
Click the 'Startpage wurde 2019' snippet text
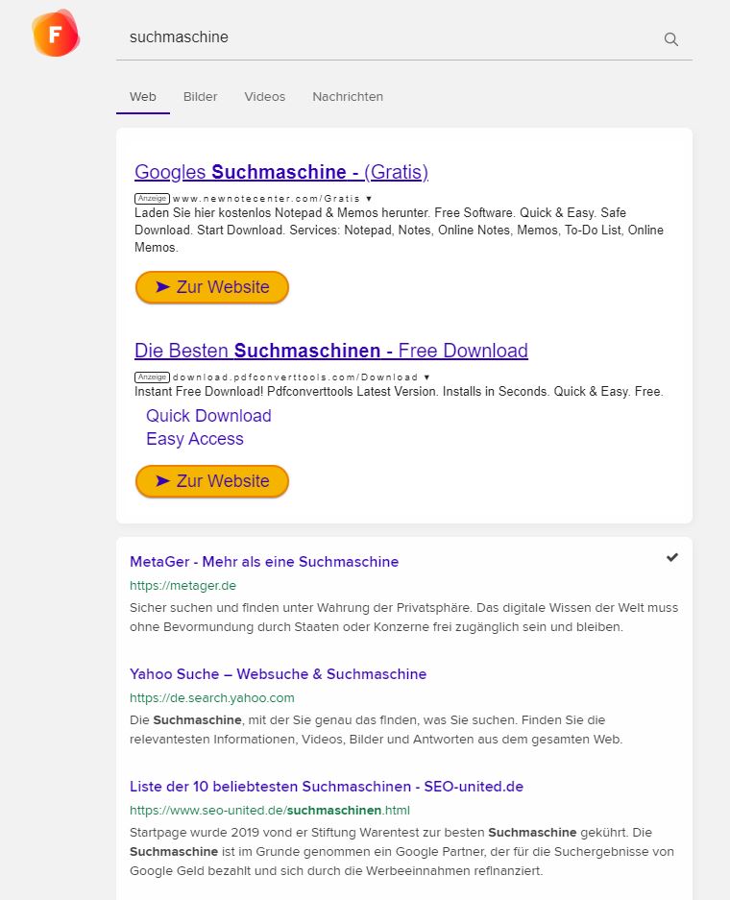point(401,852)
